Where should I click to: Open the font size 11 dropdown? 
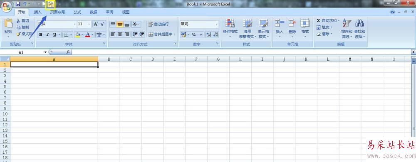89,24
